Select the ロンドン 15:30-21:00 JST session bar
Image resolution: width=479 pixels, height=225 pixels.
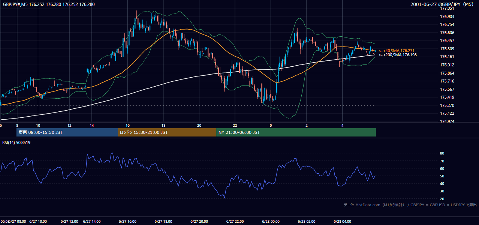coord(167,132)
